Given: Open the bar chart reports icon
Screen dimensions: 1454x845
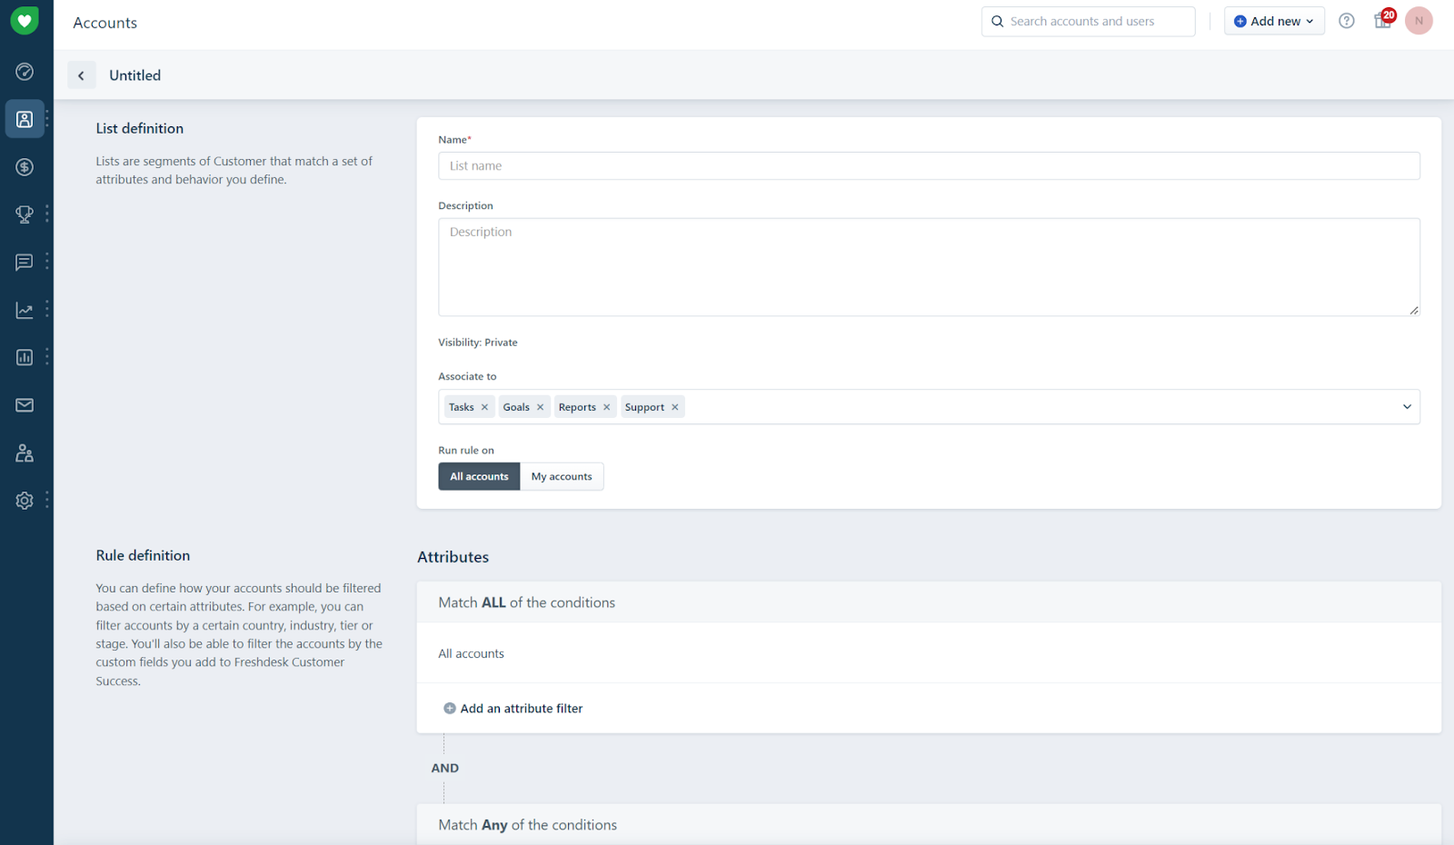Looking at the screenshot, I should (x=25, y=357).
